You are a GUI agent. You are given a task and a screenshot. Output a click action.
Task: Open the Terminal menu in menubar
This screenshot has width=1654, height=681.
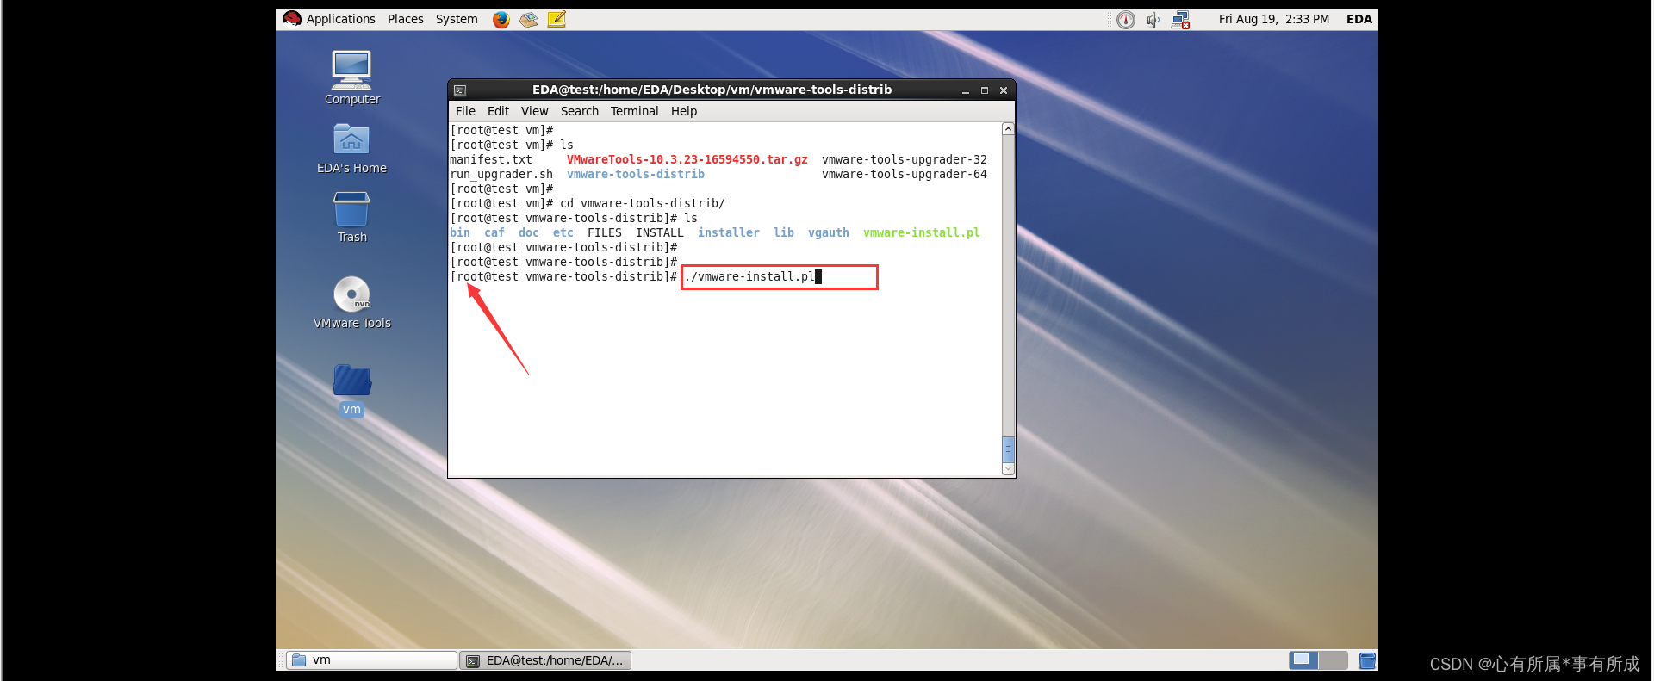tap(634, 111)
